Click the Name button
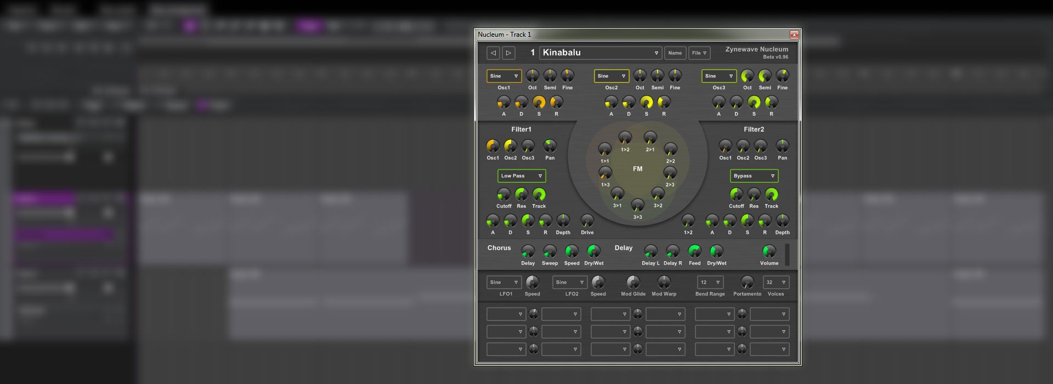 [x=675, y=53]
